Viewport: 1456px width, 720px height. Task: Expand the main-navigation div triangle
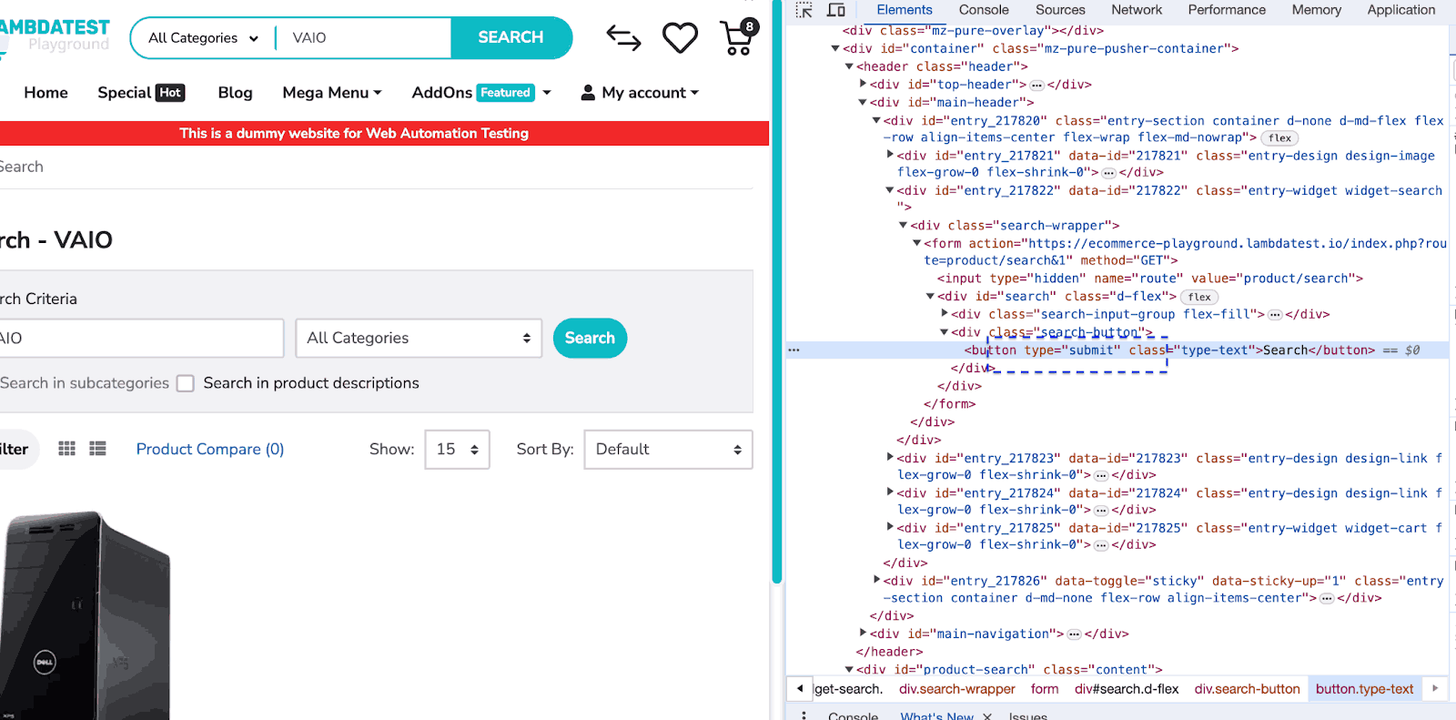(863, 633)
